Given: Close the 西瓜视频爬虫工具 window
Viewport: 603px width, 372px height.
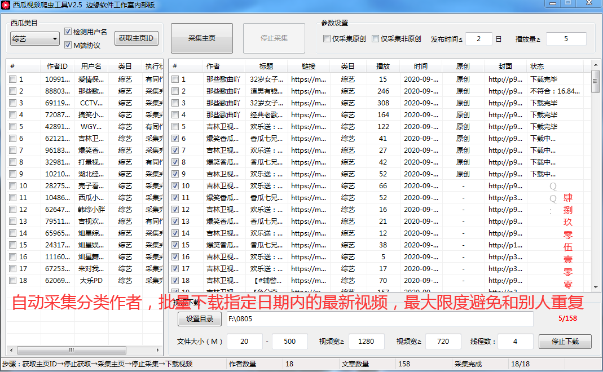Looking at the screenshot, I should 589,3.
